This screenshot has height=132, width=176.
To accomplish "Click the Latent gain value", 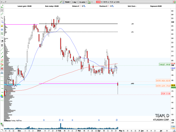I will [x=29, y=6].
